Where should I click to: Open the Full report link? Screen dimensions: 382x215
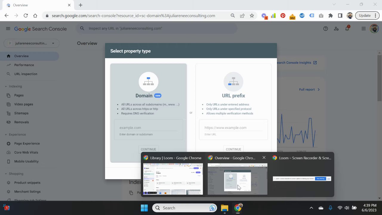pos(309,90)
